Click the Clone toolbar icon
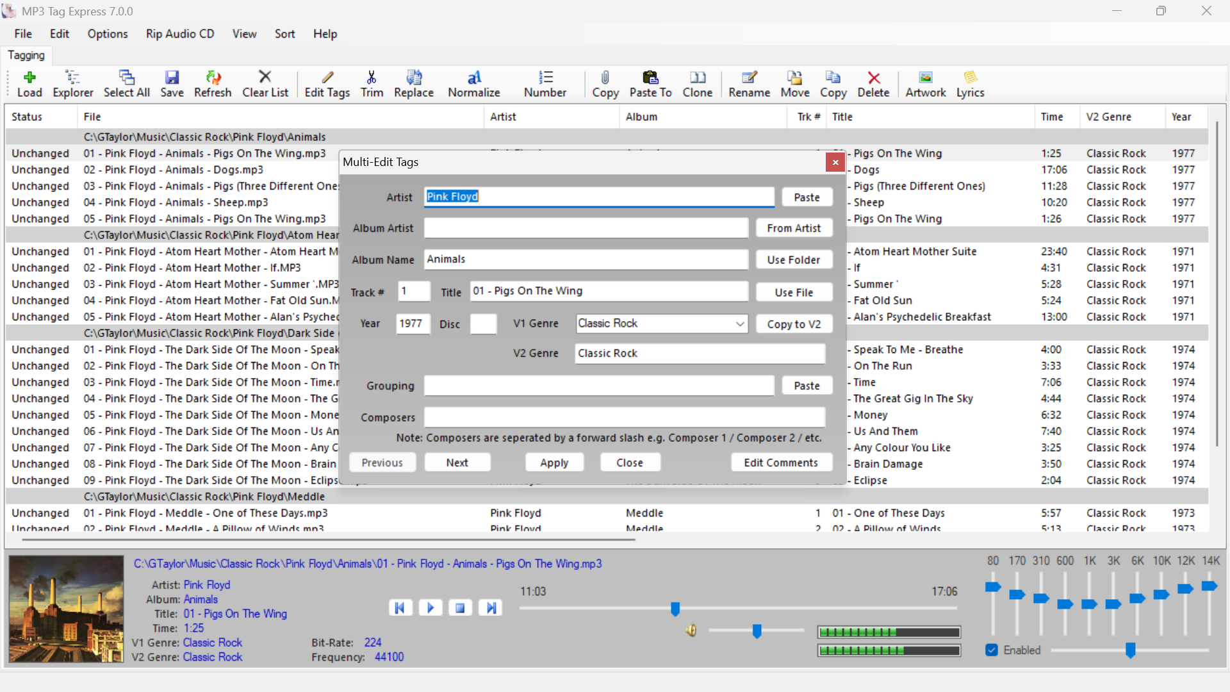The image size is (1230, 692). pos(698,84)
